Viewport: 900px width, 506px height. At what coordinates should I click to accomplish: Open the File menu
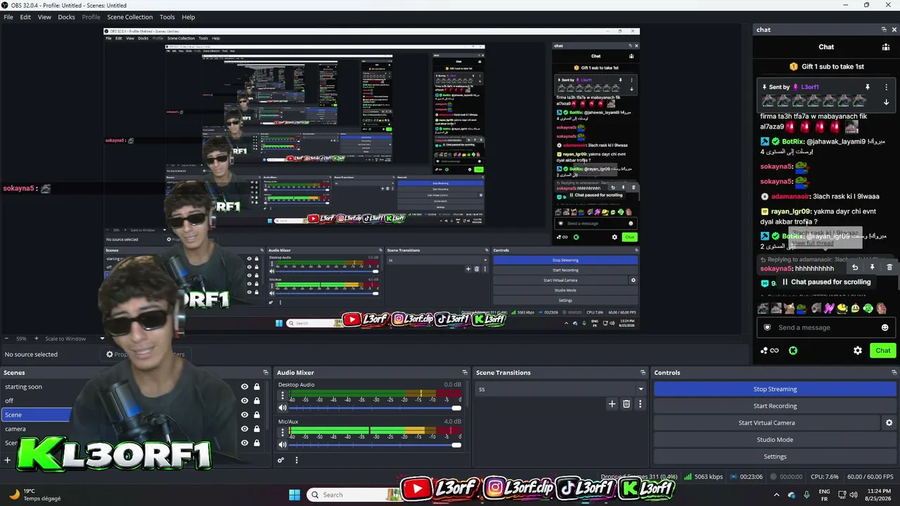click(x=8, y=17)
